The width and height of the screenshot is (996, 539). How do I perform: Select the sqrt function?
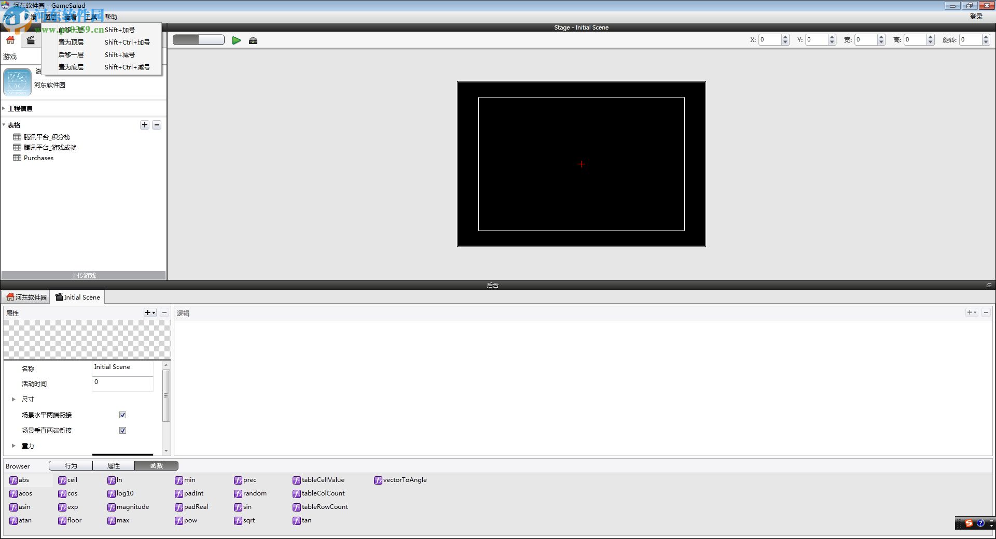tap(244, 520)
